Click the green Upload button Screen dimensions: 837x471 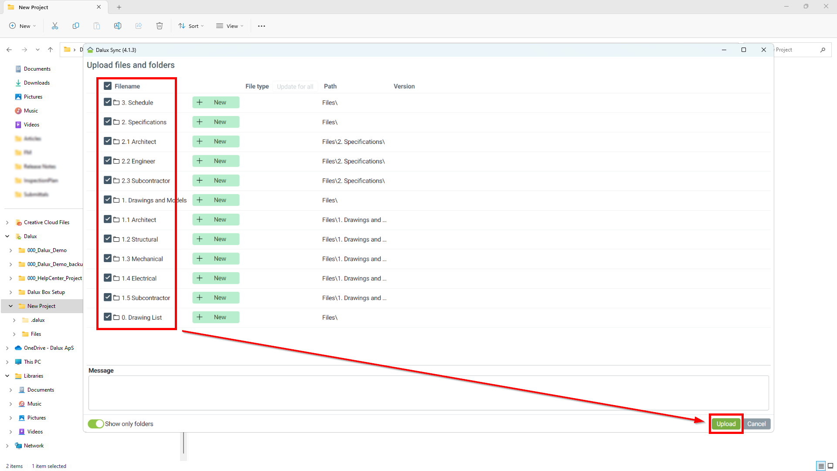[x=726, y=424]
